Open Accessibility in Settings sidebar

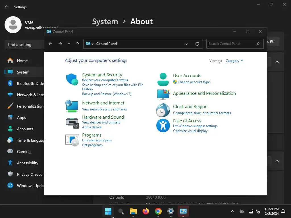(x=24, y=163)
